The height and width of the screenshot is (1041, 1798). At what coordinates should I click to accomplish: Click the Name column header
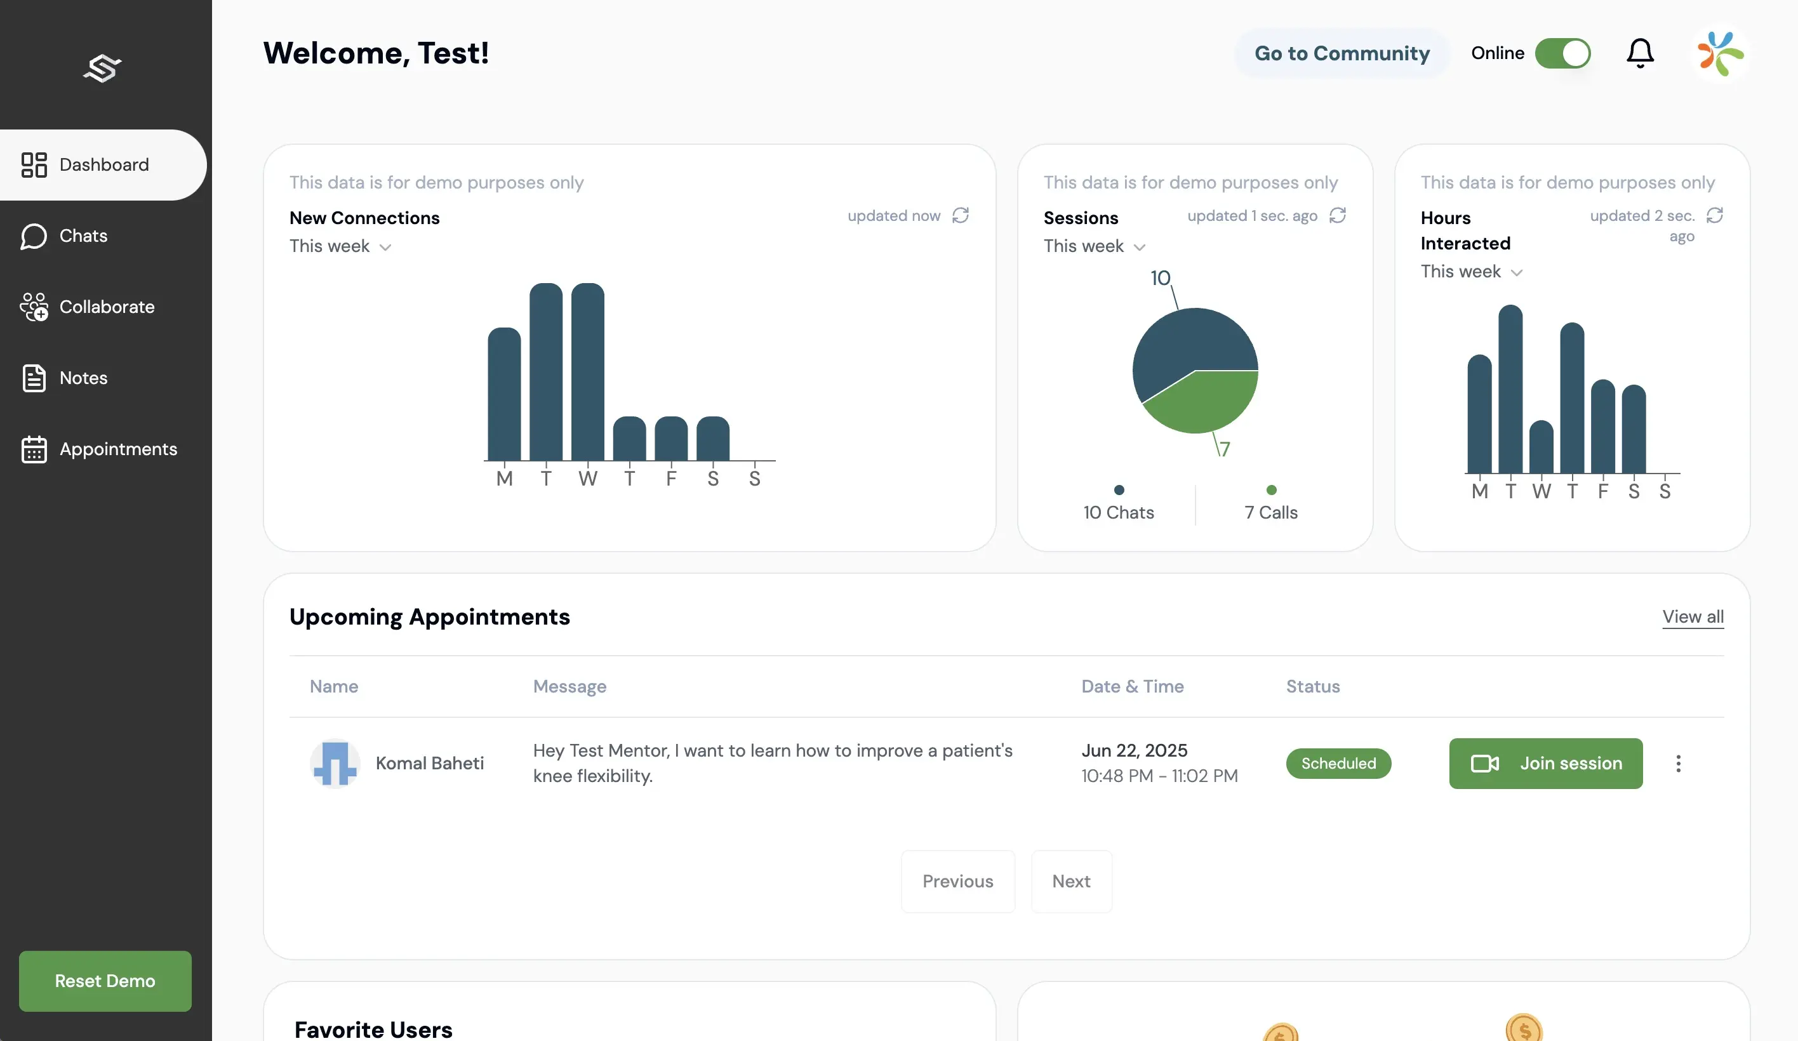[x=334, y=687]
